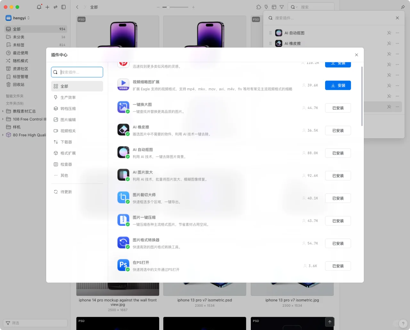Click the AI 橡皮擦 icon in the plugin center list
The height and width of the screenshot is (330, 410).
(123, 130)
